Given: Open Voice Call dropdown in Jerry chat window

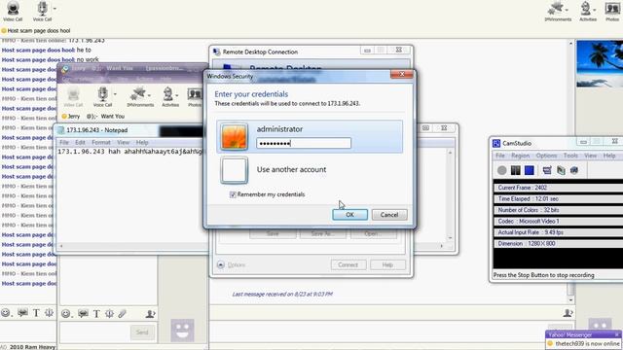Looking at the screenshot, I should tap(115, 94).
